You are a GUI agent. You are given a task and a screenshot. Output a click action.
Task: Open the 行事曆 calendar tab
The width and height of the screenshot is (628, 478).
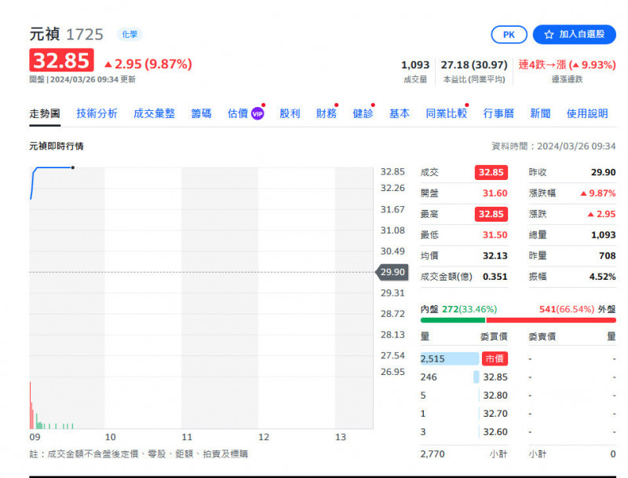[498, 113]
